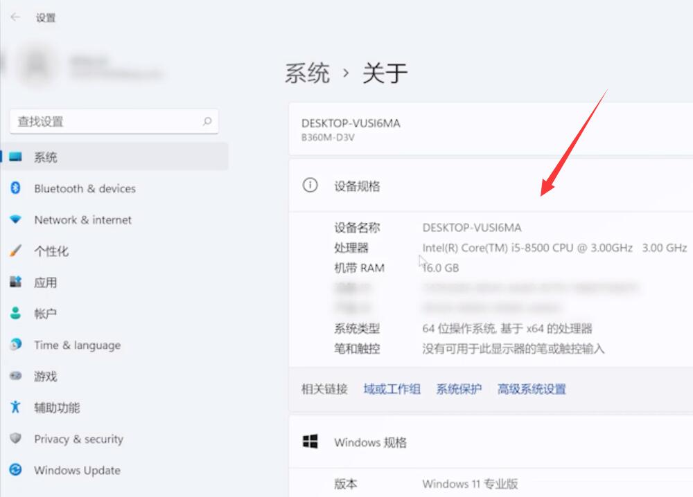Select the 系统 sidebar icon

[x=18, y=157]
